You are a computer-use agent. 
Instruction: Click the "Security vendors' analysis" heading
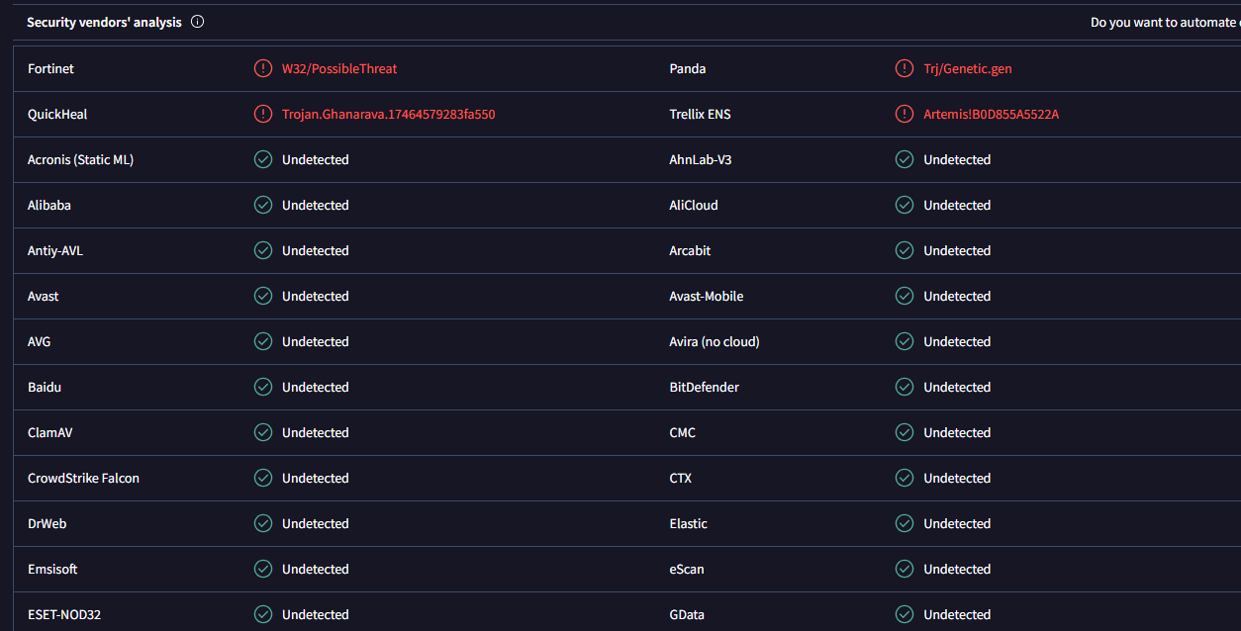point(104,22)
